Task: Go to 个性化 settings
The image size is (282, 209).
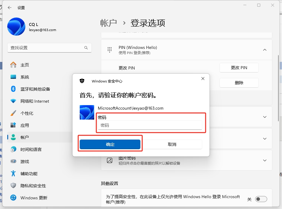Action: point(27,113)
